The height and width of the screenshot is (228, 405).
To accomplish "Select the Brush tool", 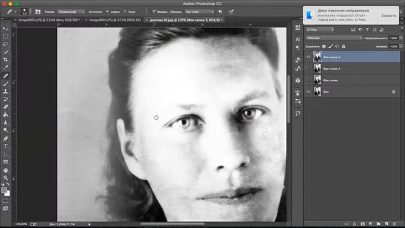I will pyautogui.click(x=6, y=84).
